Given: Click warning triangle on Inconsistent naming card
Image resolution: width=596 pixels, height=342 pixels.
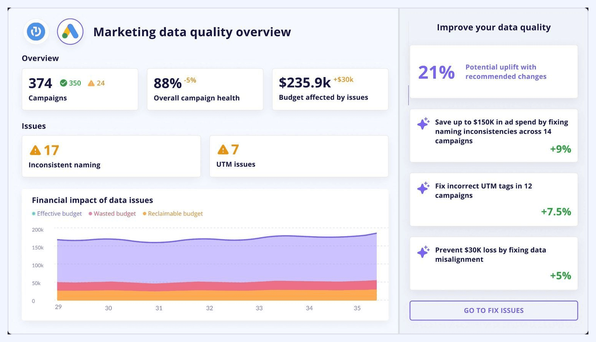Looking at the screenshot, I should click(35, 150).
